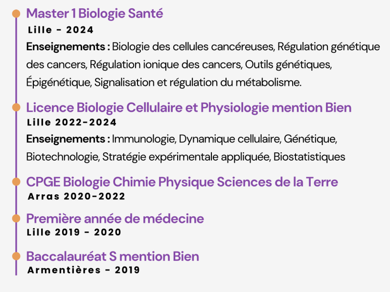This screenshot has width=390, height=292.
Task: Click the bold Enseignements label under Licence
Action: [68, 139]
